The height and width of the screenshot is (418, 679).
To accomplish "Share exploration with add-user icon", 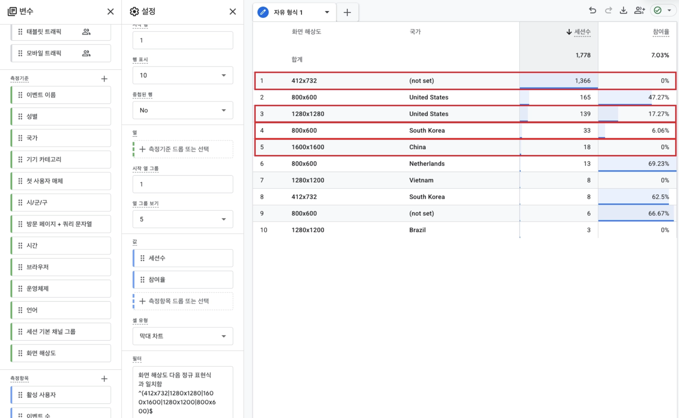I will [x=640, y=11].
